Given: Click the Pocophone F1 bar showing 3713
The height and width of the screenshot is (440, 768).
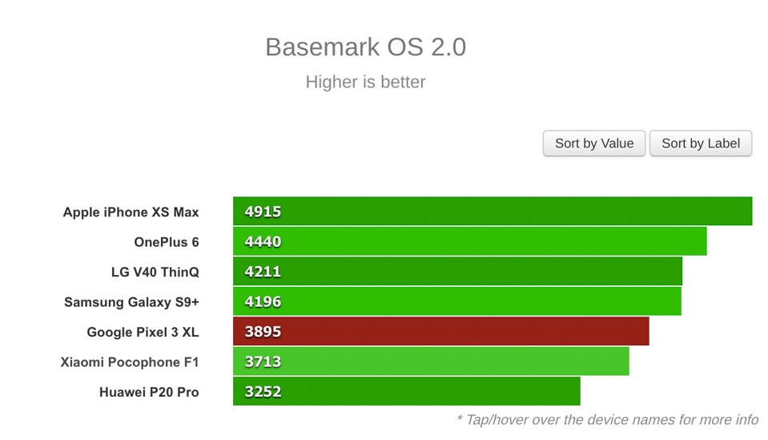Looking at the screenshot, I should (431, 361).
